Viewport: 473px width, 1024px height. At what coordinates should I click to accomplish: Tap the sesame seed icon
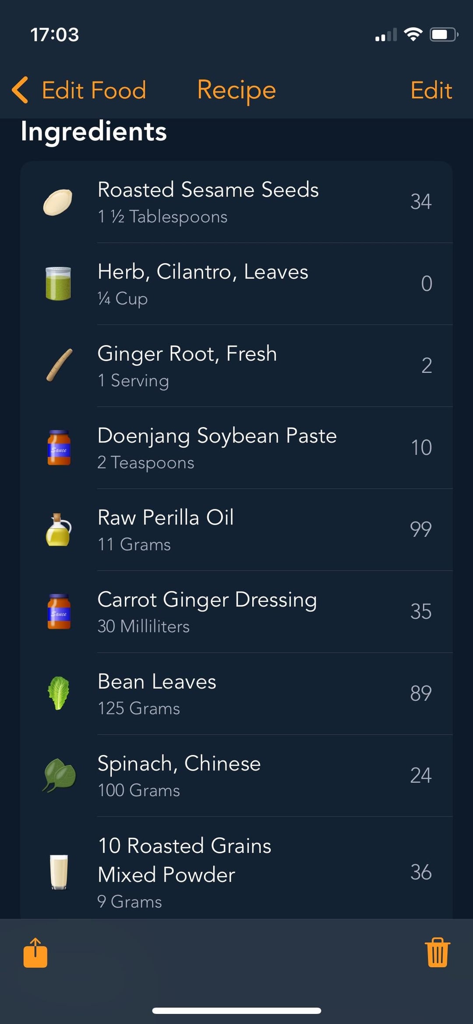[58, 202]
